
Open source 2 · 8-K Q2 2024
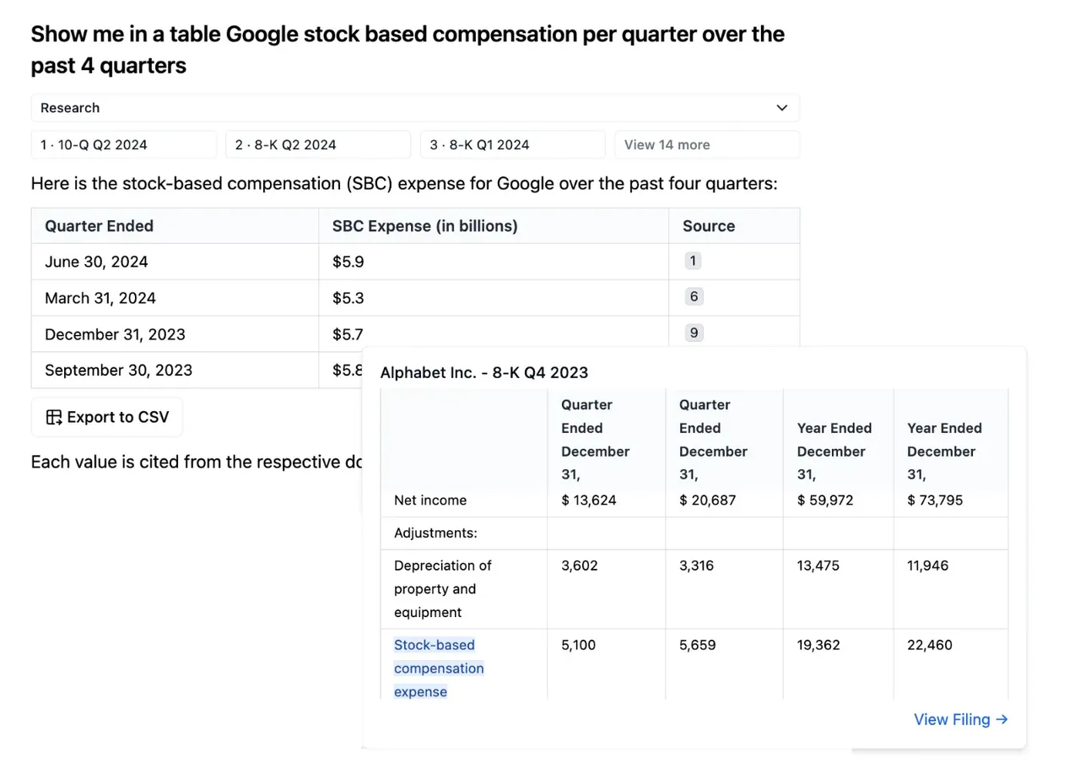tap(318, 144)
